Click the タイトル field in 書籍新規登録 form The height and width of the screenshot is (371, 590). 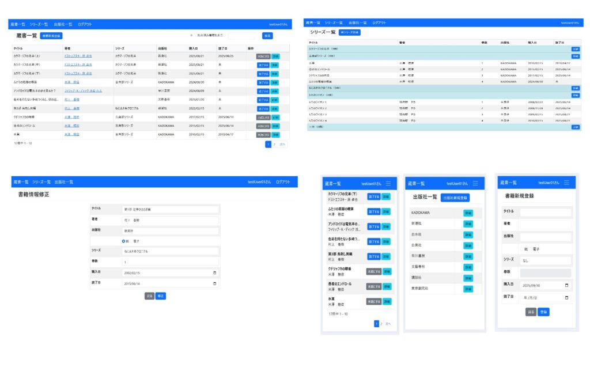(545, 212)
